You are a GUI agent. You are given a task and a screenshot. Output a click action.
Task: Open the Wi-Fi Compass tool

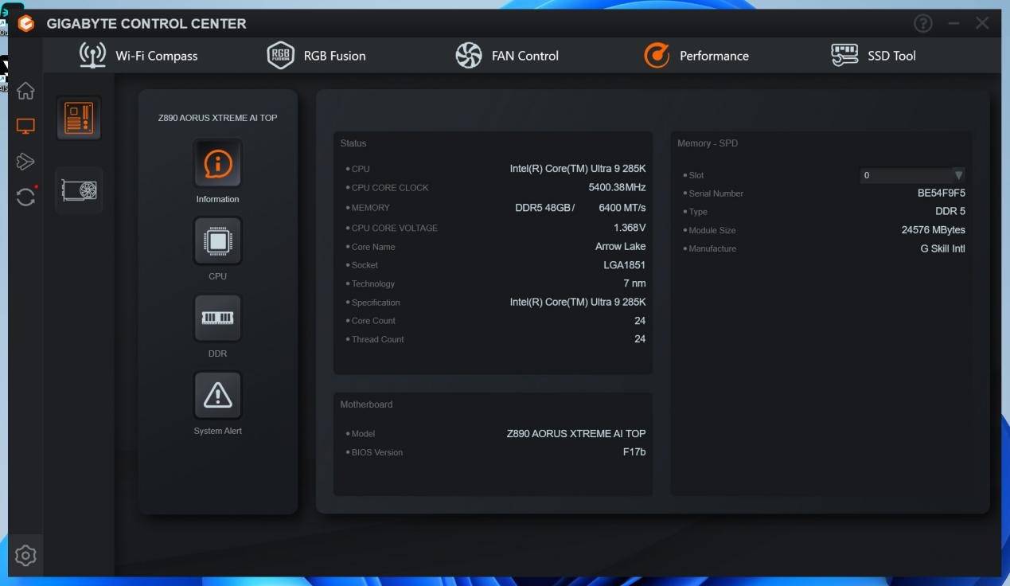(138, 56)
